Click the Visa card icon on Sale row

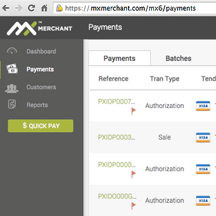pos(203,137)
